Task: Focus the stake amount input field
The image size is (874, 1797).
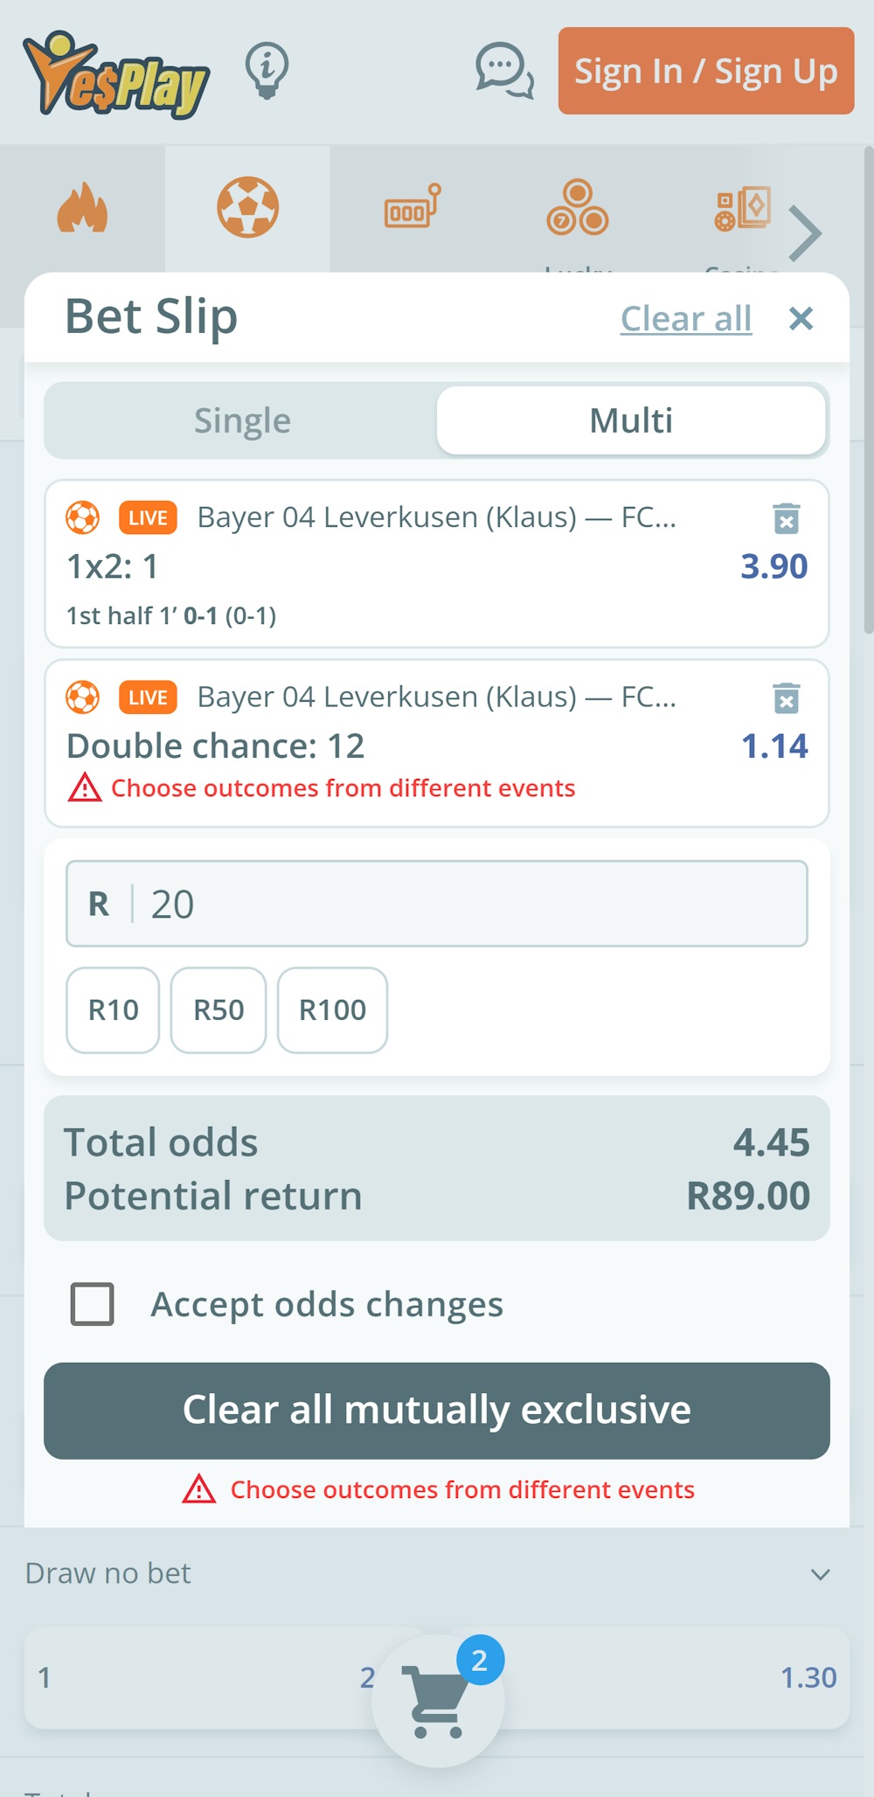Action: click(472, 904)
